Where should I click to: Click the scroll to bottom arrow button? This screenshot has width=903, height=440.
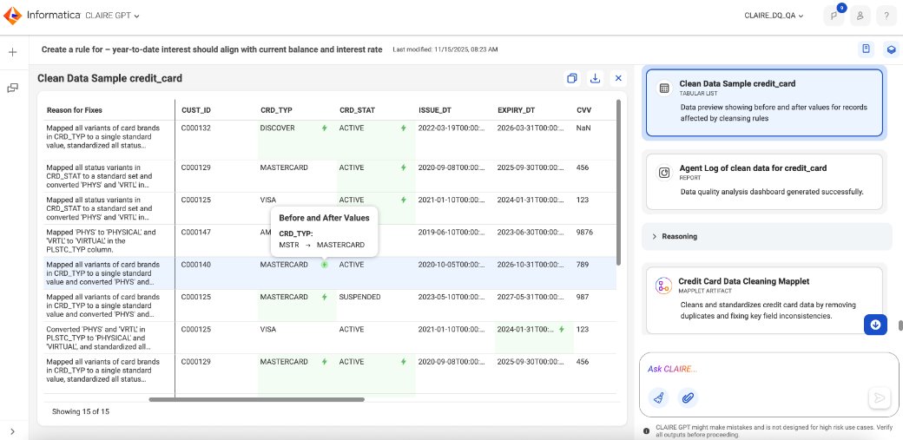tap(875, 325)
